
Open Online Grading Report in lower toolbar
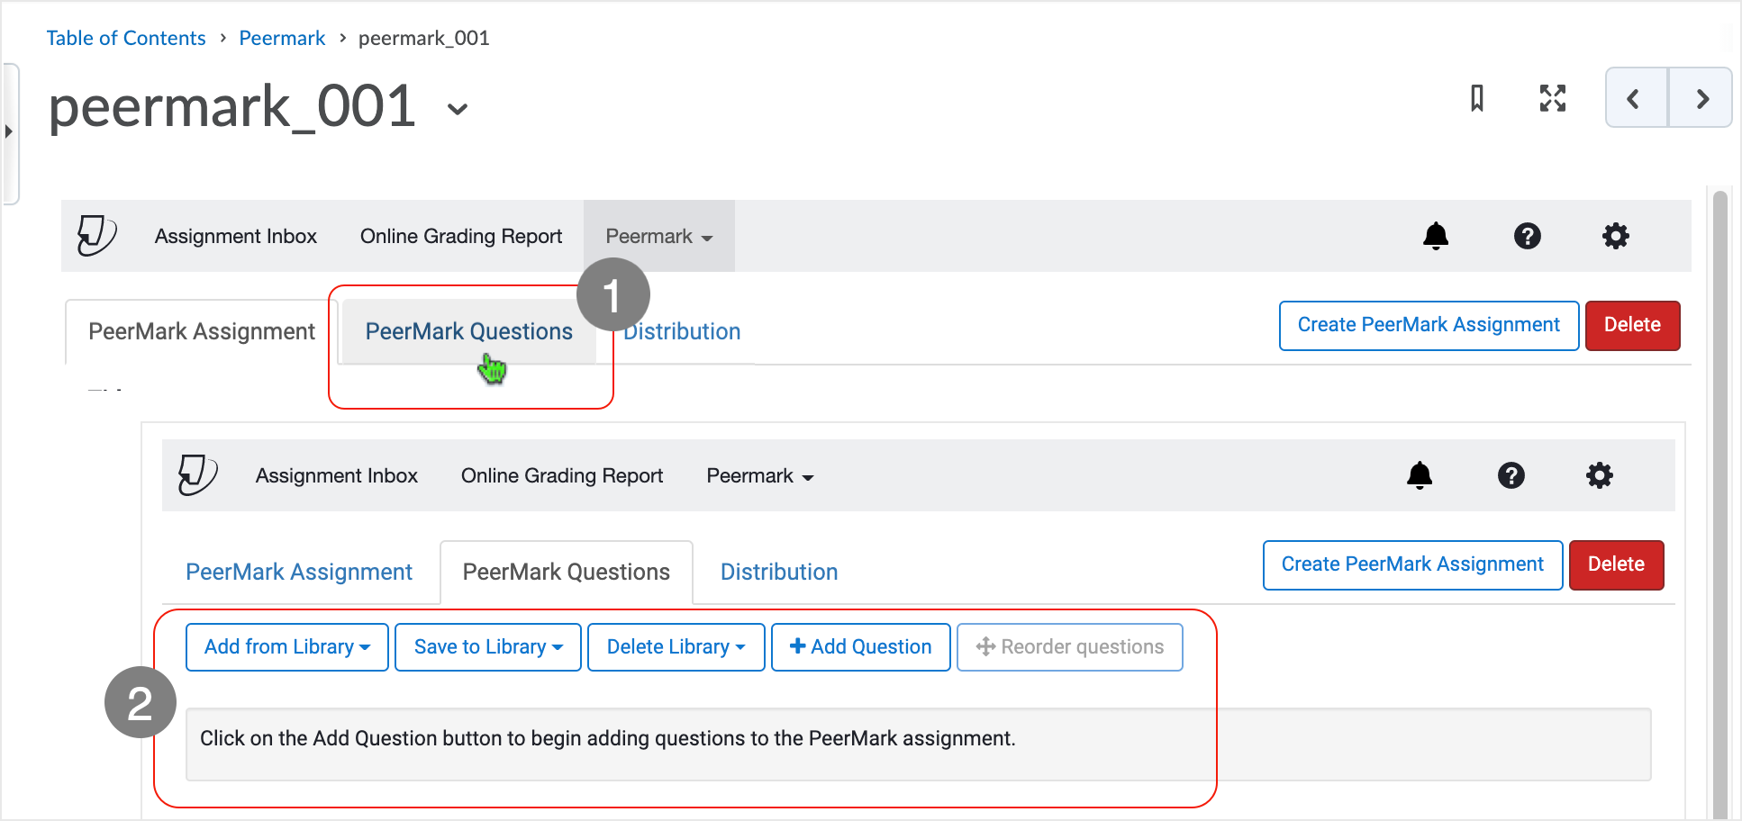tap(562, 475)
